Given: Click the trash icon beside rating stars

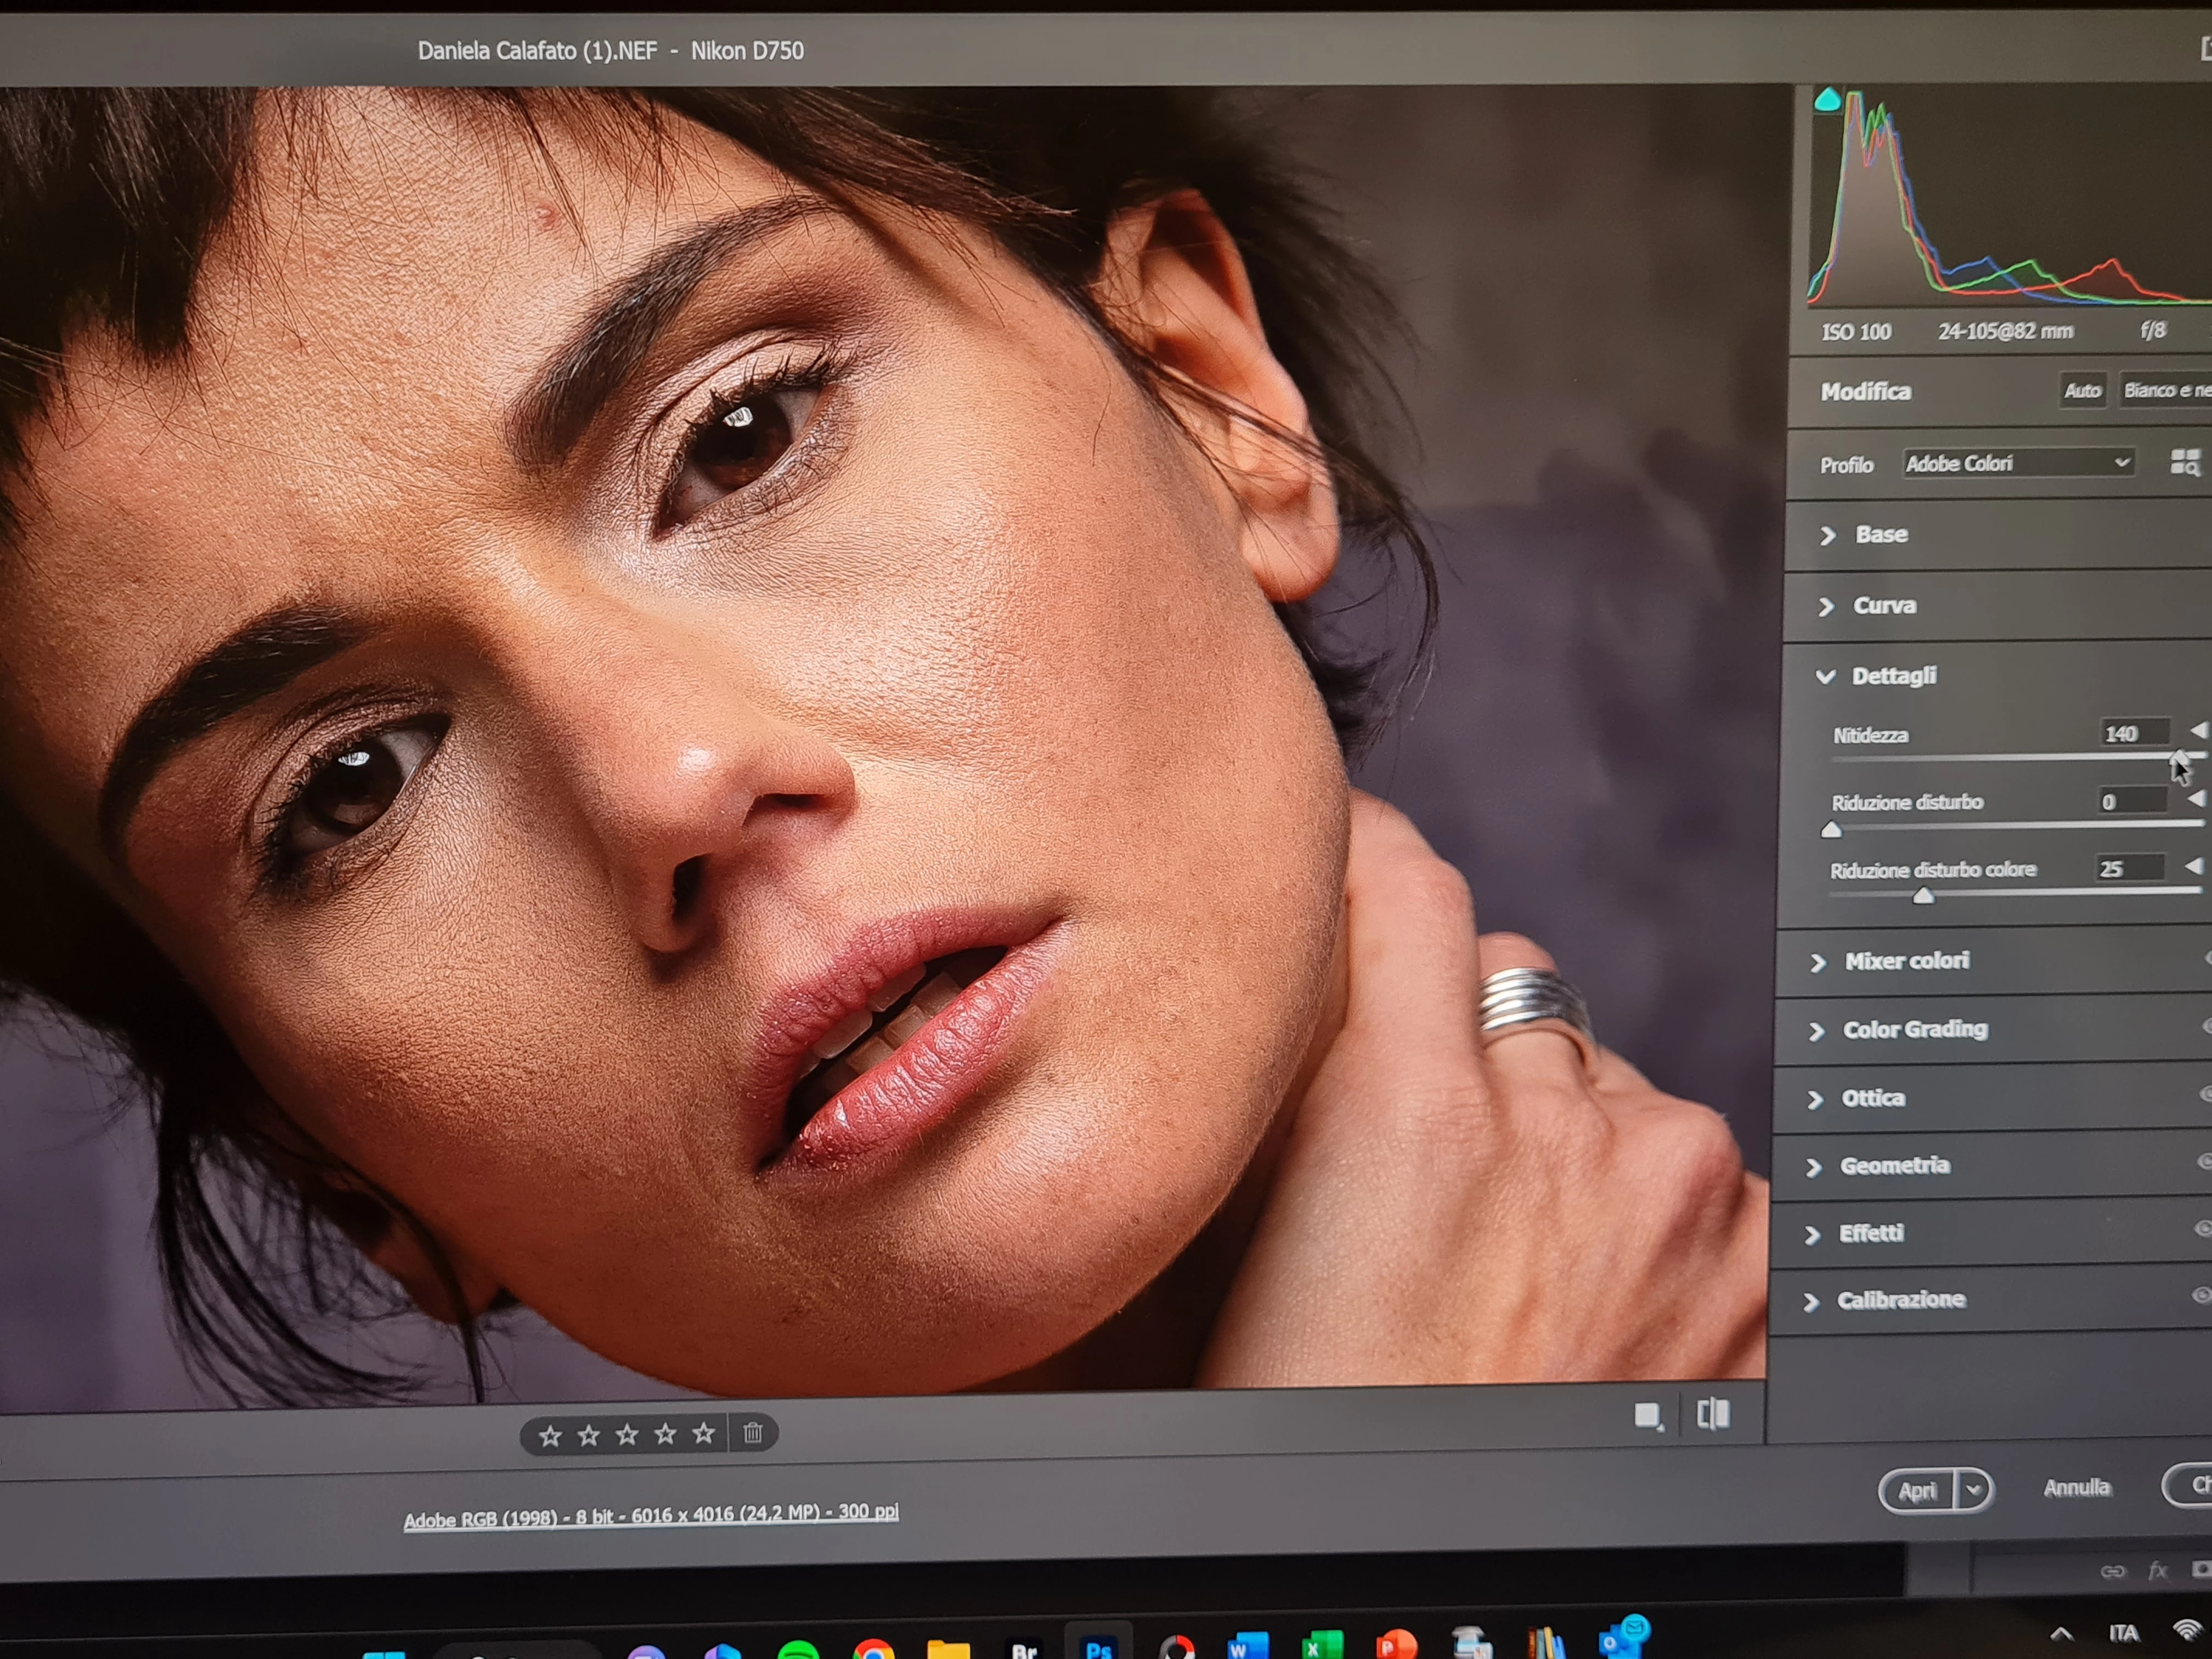Looking at the screenshot, I should [753, 1433].
